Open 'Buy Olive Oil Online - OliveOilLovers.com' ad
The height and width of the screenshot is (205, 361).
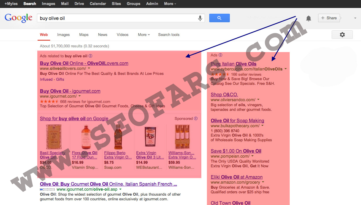point(84,63)
